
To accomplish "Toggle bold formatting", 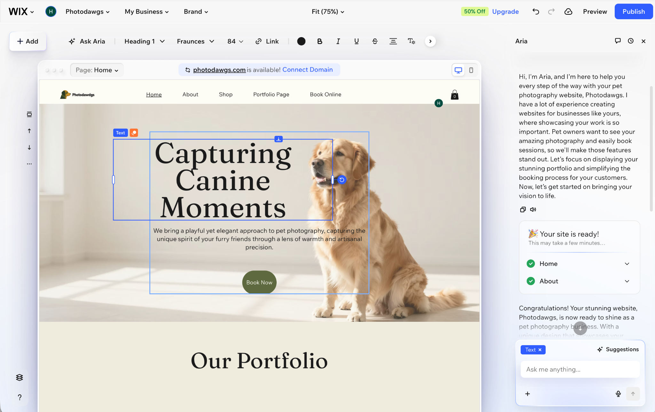I will click(320, 41).
